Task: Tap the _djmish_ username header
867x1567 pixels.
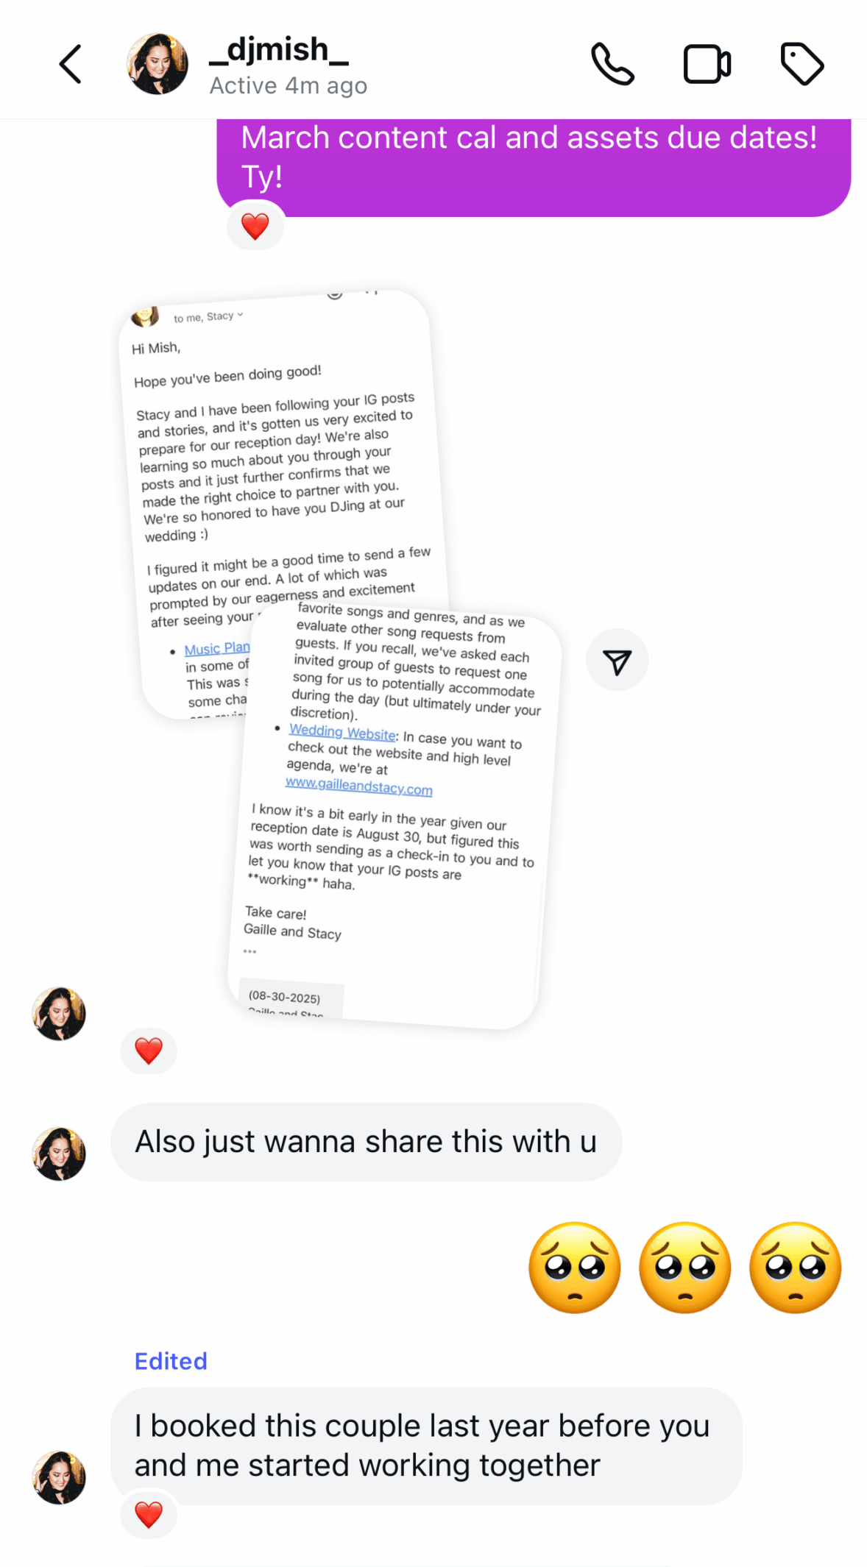Action: tap(280, 50)
